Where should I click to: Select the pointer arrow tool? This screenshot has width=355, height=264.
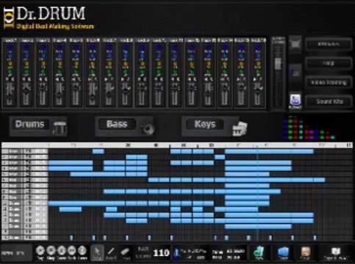pos(97,252)
